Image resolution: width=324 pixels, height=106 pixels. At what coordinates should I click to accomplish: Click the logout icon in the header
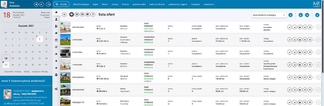(42, 4)
